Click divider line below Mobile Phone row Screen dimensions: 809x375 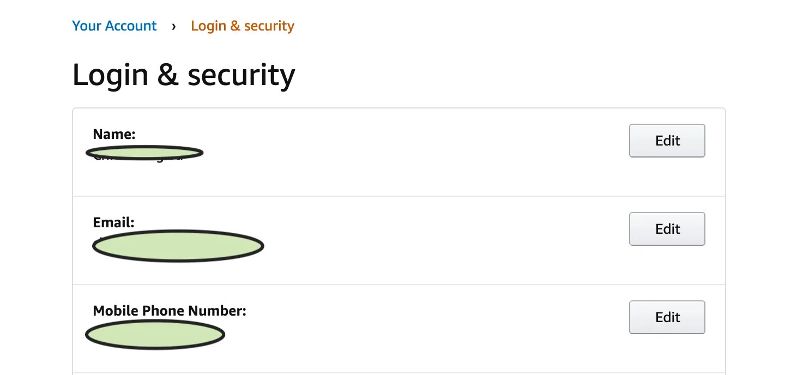point(399,373)
